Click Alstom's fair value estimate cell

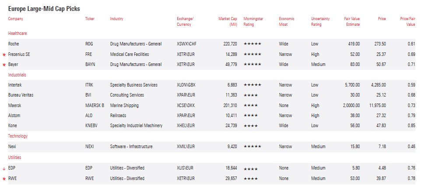[x=354, y=116]
